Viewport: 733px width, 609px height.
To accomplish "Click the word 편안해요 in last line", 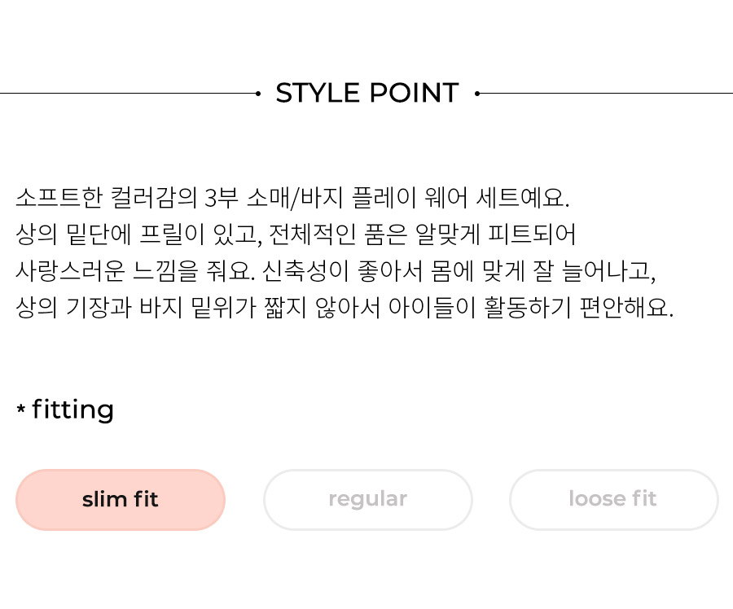I will [x=626, y=308].
